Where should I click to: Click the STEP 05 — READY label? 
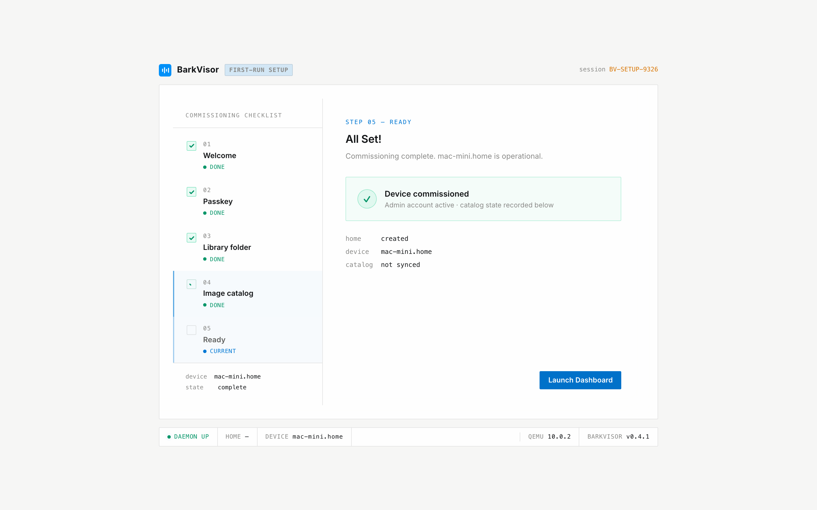(x=378, y=122)
